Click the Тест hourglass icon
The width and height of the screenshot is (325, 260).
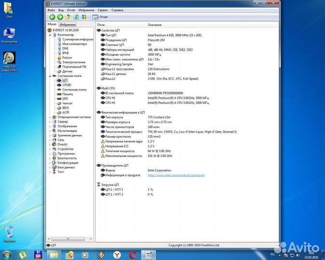[x=54, y=172]
